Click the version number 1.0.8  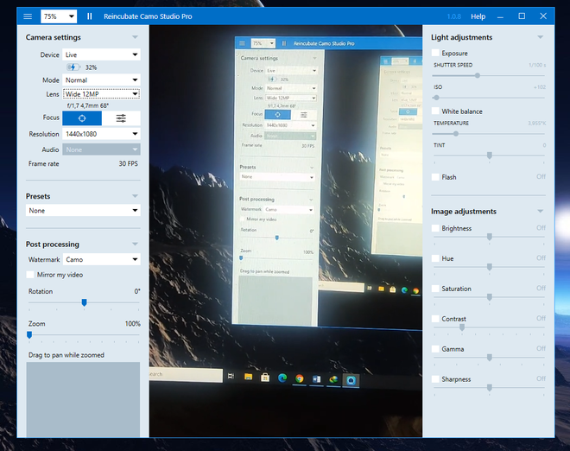coord(454,16)
